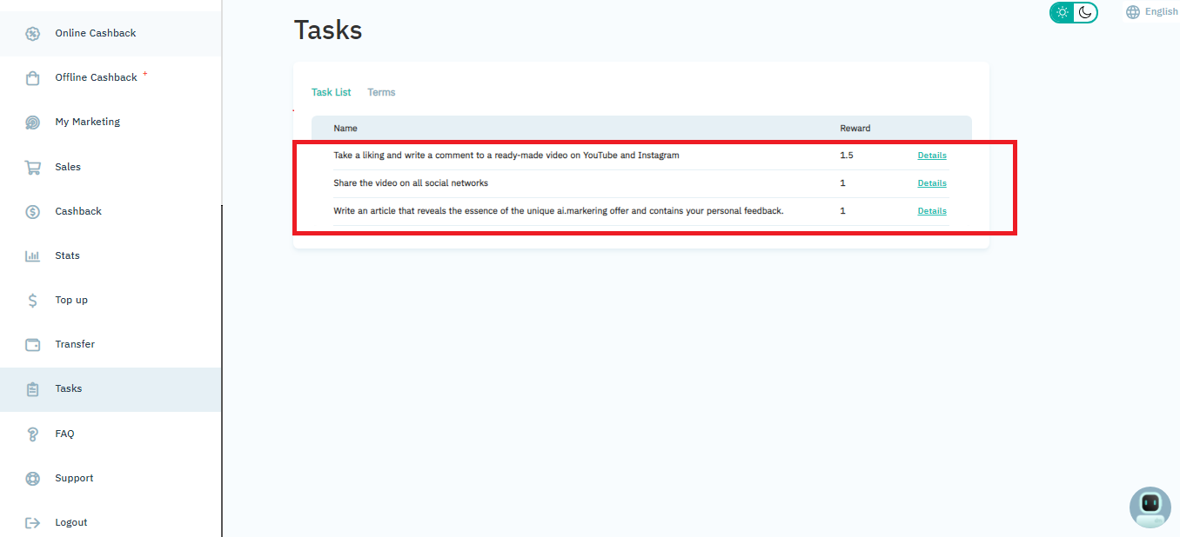The image size is (1180, 537).
Task: Click the Top up dollar sign icon
Action: click(x=32, y=301)
